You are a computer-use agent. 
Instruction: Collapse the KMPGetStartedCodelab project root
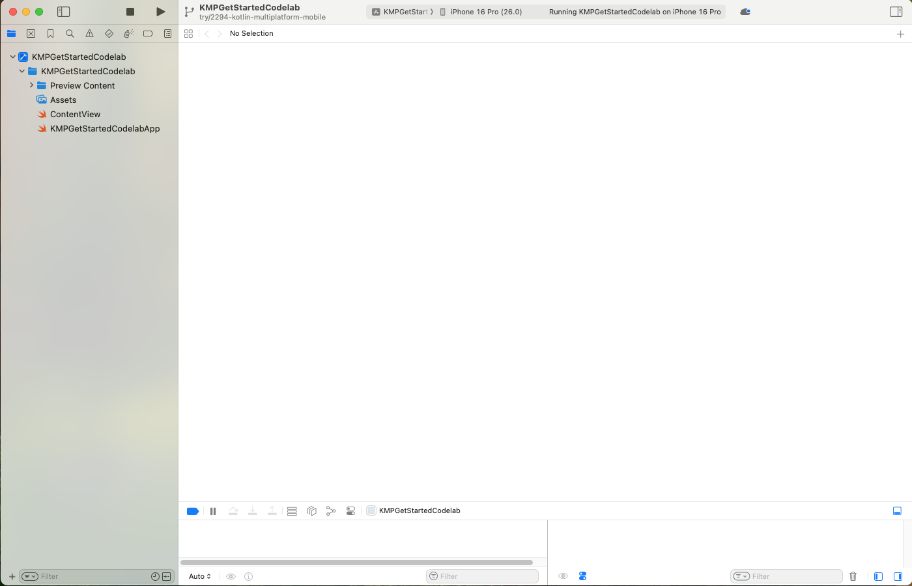click(x=12, y=57)
